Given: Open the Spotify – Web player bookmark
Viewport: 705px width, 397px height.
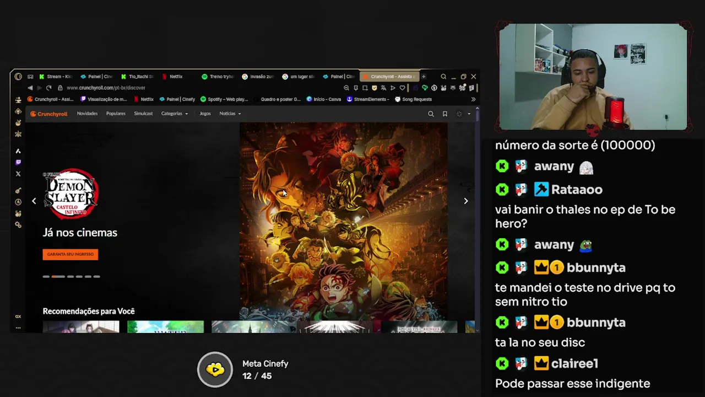Looking at the screenshot, I should pos(225,99).
